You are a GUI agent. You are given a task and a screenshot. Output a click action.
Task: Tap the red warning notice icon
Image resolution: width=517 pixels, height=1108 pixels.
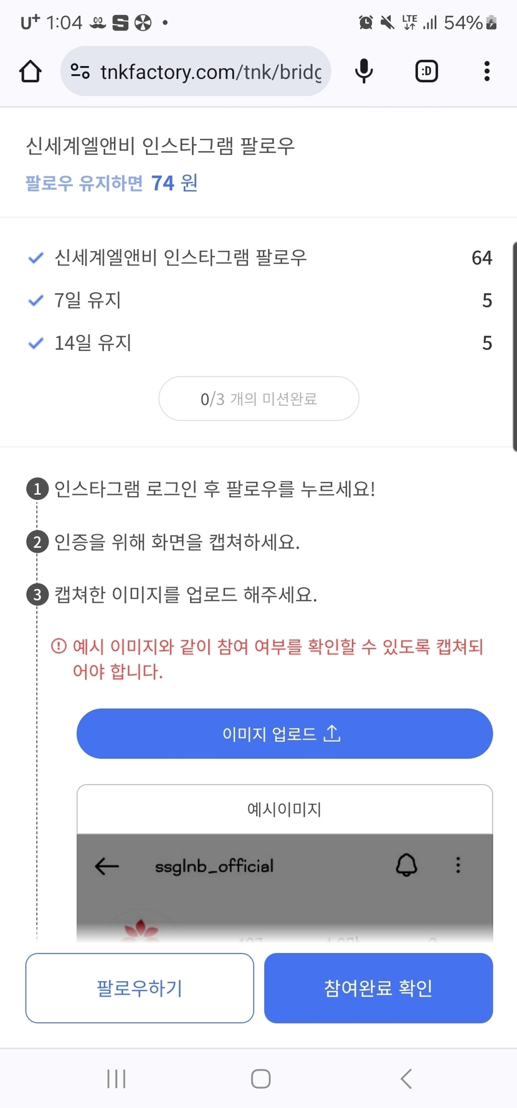point(59,646)
